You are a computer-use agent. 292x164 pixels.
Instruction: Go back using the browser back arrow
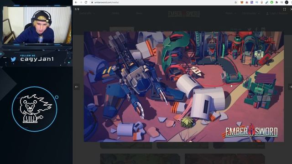(x=76, y=2)
